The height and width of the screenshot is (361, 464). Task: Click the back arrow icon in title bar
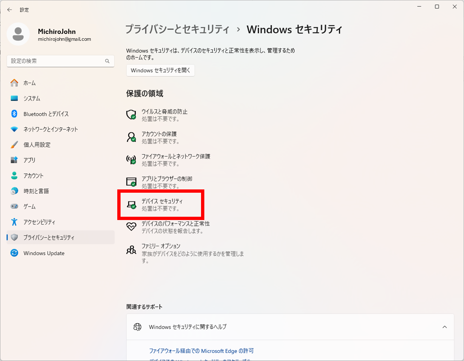tap(9, 10)
